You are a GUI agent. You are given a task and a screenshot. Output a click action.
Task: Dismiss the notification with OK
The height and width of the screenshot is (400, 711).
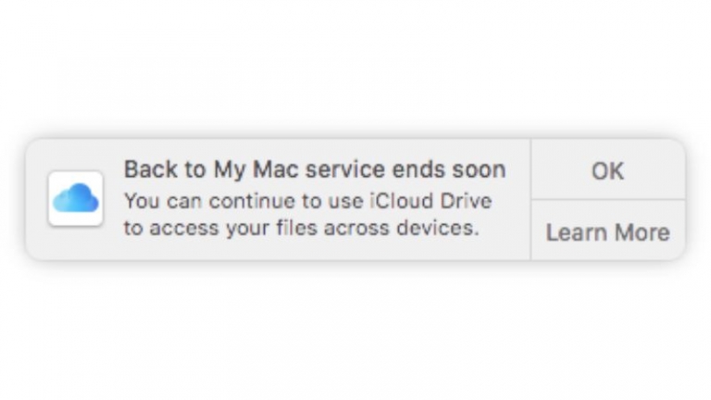click(x=607, y=170)
